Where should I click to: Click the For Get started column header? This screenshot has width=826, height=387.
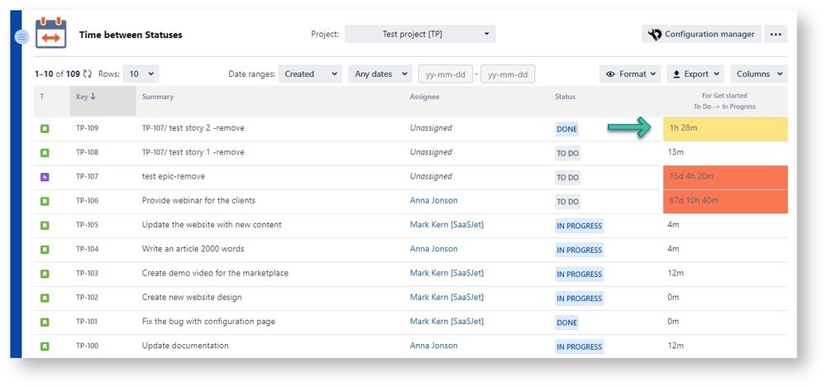(x=724, y=101)
